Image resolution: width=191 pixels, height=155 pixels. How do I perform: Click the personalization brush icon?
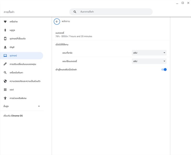(x=5, y=64)
